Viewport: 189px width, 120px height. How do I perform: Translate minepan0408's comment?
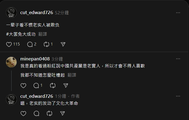pos(72,75)
